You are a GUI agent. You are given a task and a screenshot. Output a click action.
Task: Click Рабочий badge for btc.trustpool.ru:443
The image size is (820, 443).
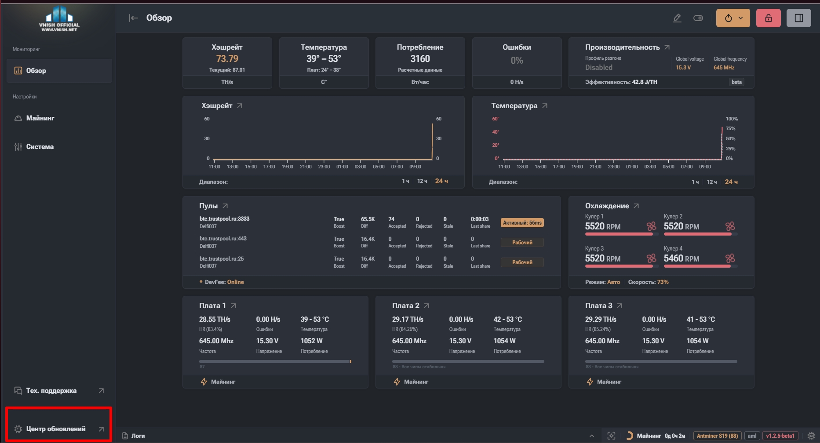[522, 243]
